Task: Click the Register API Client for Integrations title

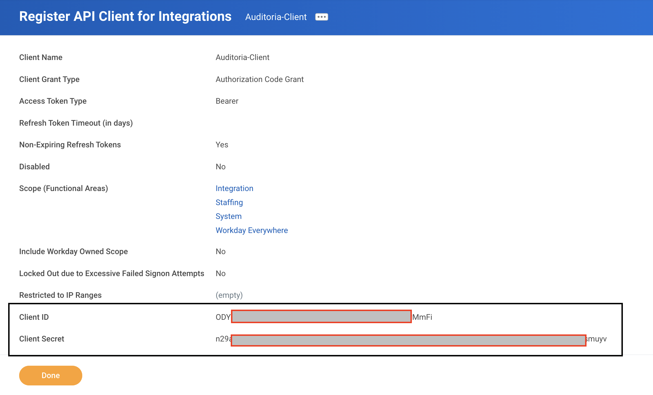Action: pyautogui.click(x=125, y=16)
